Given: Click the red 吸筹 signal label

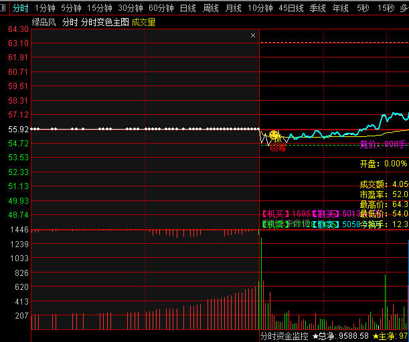Looking at the screenshot, I should 278,148.
